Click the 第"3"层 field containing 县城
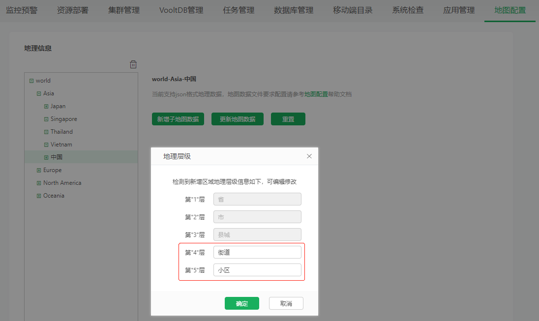Image resolution: width=539 pixels, height=321 pixels. (258, 234)
